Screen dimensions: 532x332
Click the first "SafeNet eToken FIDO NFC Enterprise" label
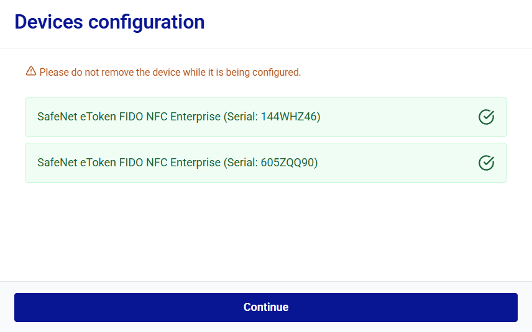click(x=129, y=117)
